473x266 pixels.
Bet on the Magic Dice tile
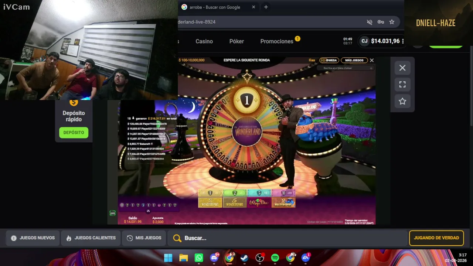[x=259, y=202]
